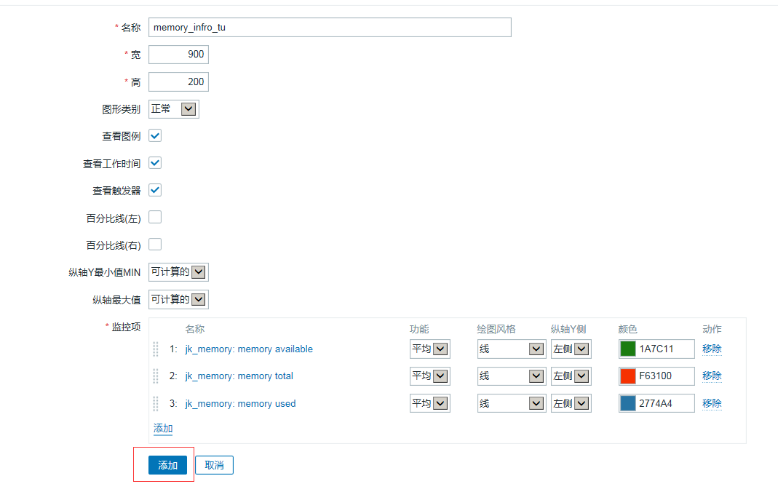Uncheck the 查看图例 checkbox
This screenshot has width=778, height=484.
[x=155, y=135]
